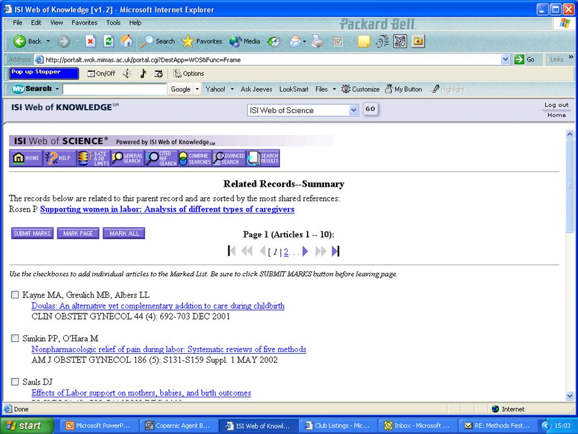Open DATE & DB LIMITS
The height and width of the screenshot is (434, 578).
click(x=93, y=158)
